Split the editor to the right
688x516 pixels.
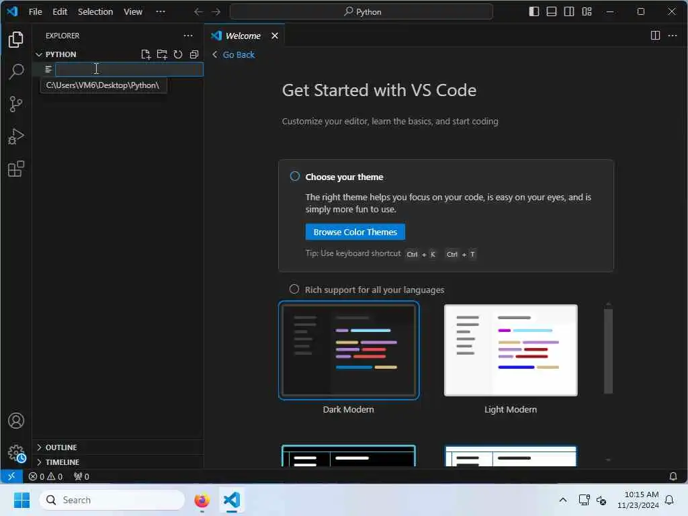(655, 36)
